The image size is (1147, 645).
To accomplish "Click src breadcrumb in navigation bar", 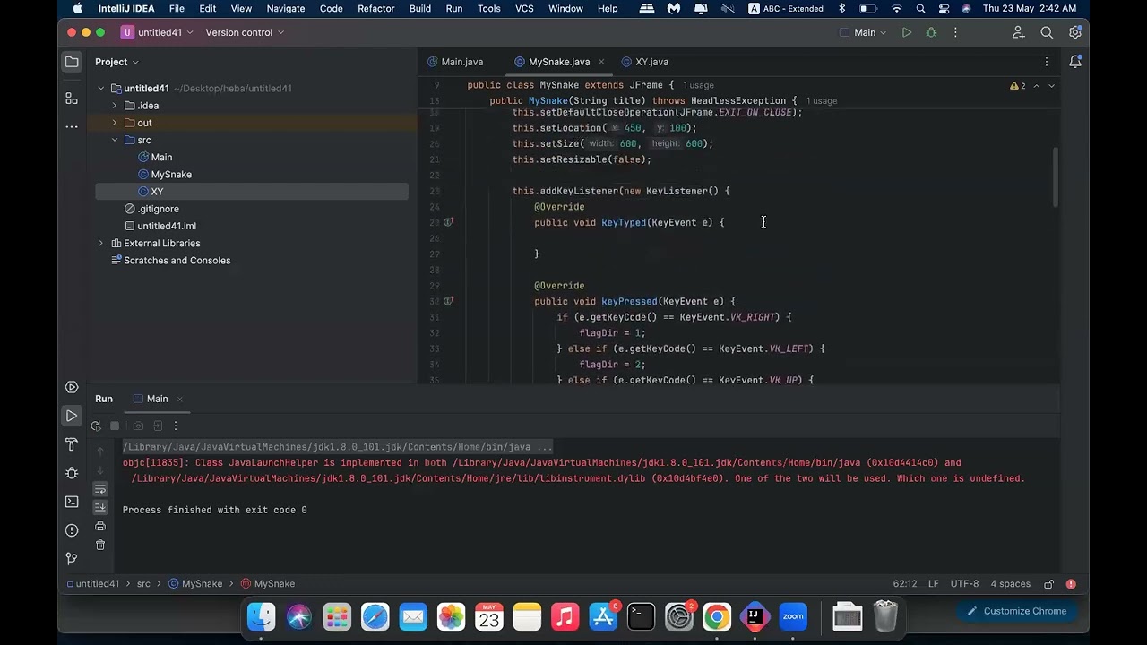I will click(x=143, y=584).
